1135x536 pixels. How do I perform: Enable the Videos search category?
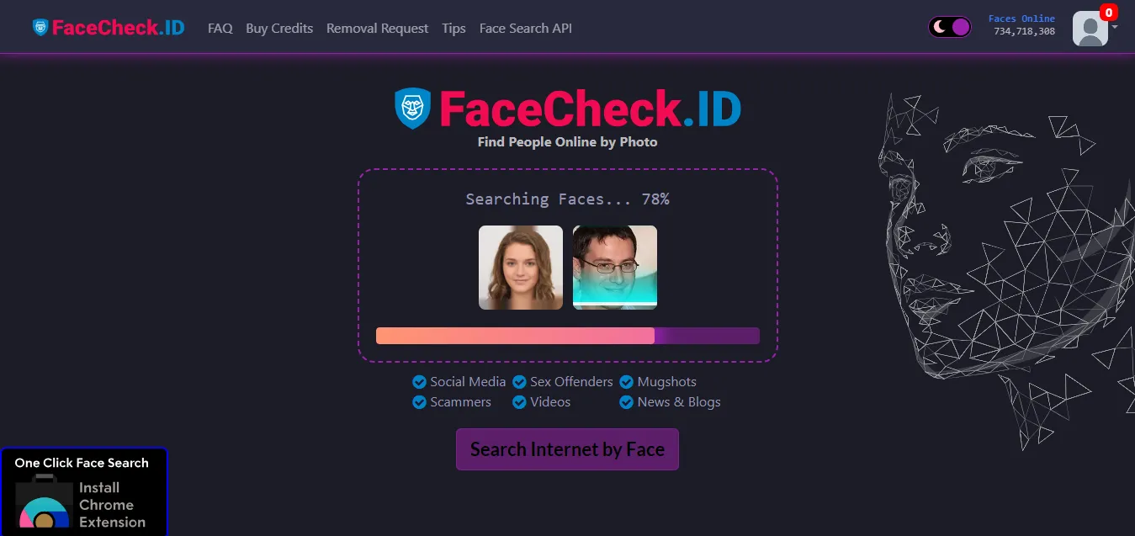click(x=519, y=402)
